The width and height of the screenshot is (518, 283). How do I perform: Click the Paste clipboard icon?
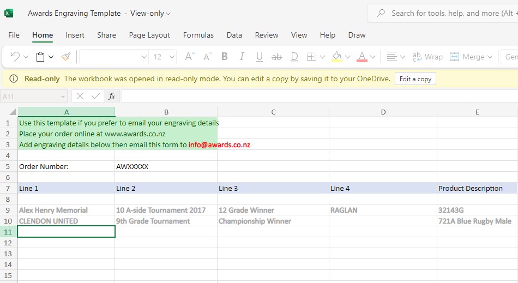point(40,57)
